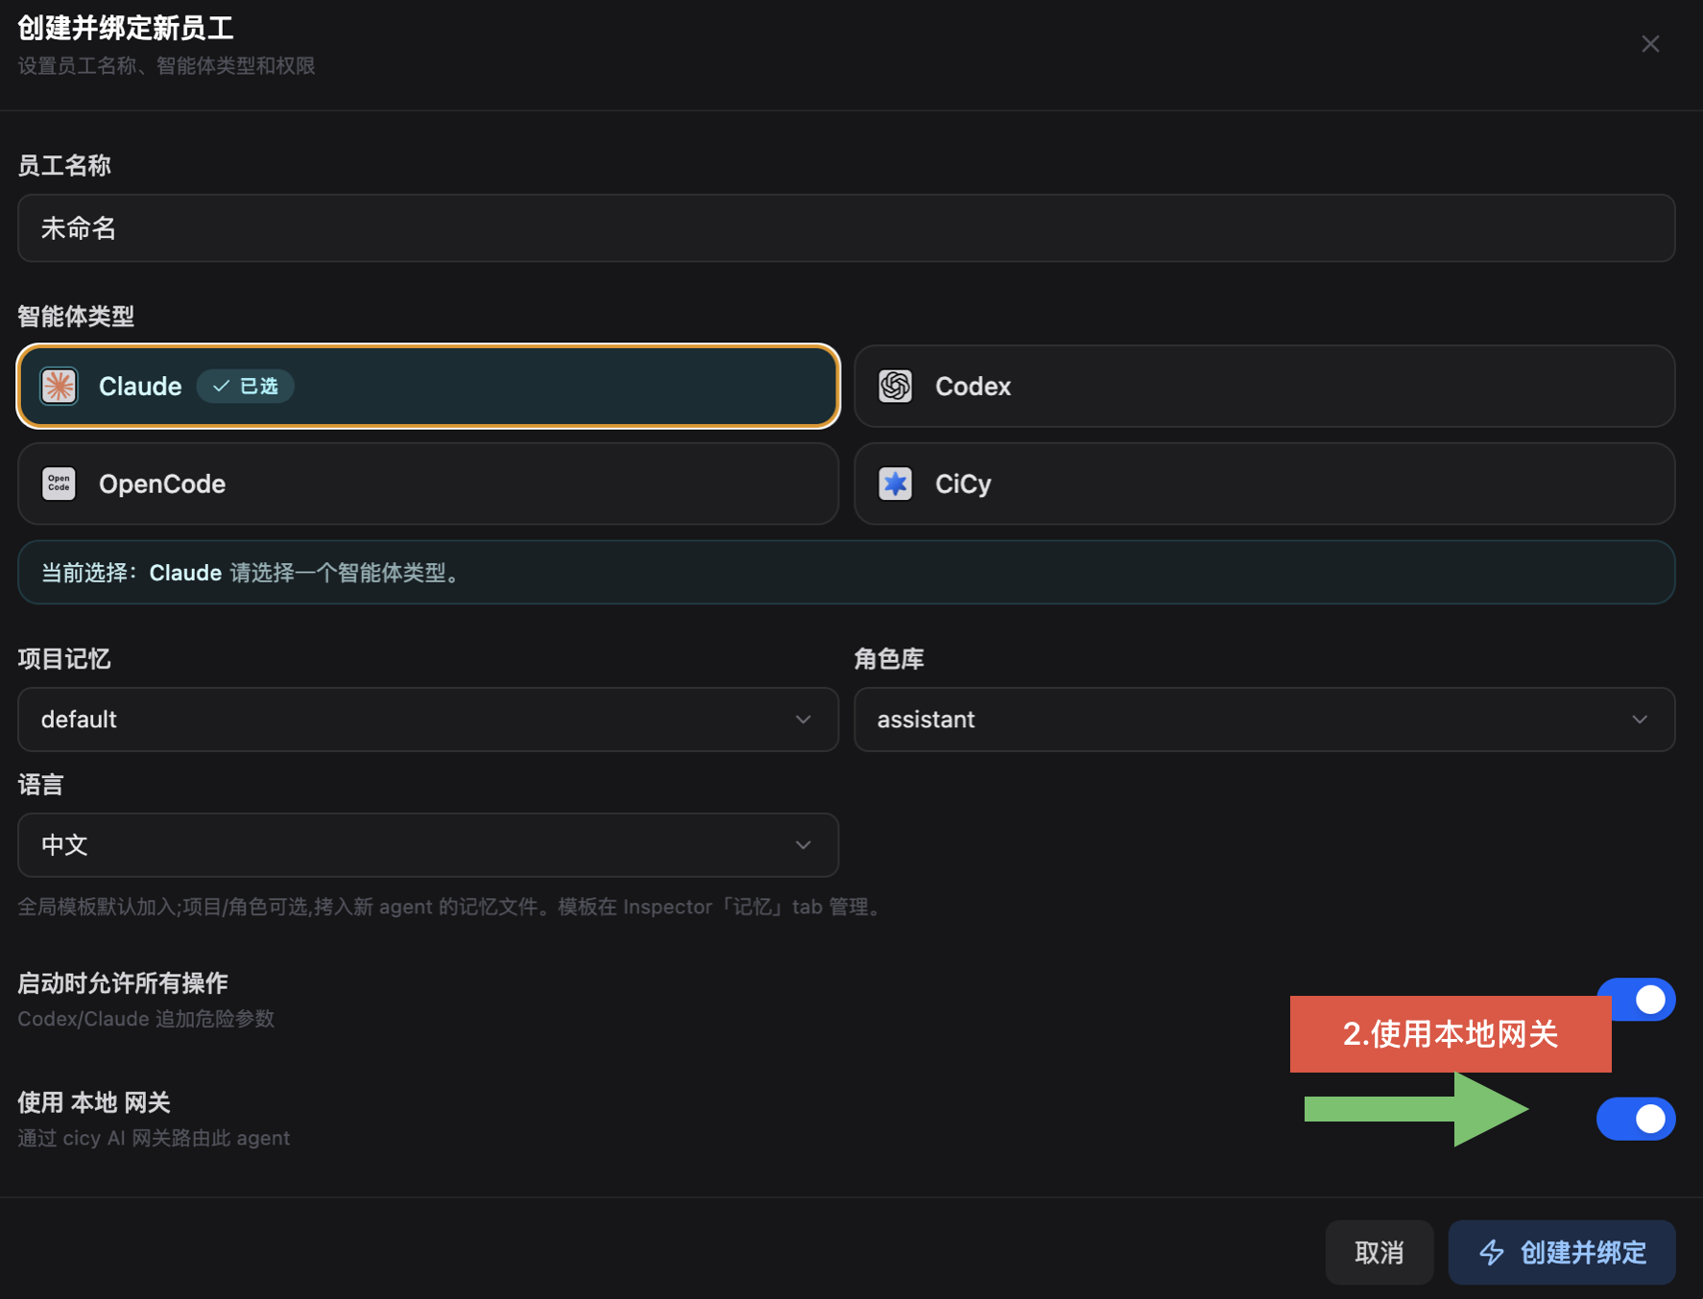Click the 创建并绑定新员工 dialog title

point(126,28)
